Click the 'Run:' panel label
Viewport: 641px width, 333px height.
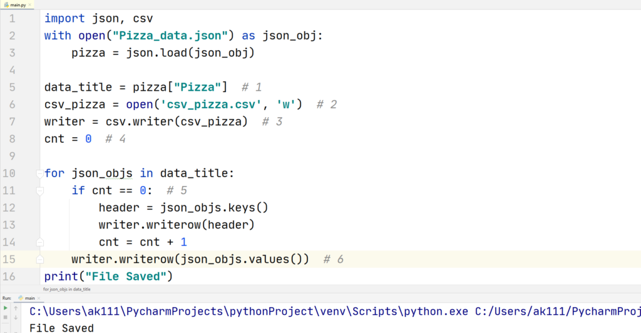click(6, 299)
